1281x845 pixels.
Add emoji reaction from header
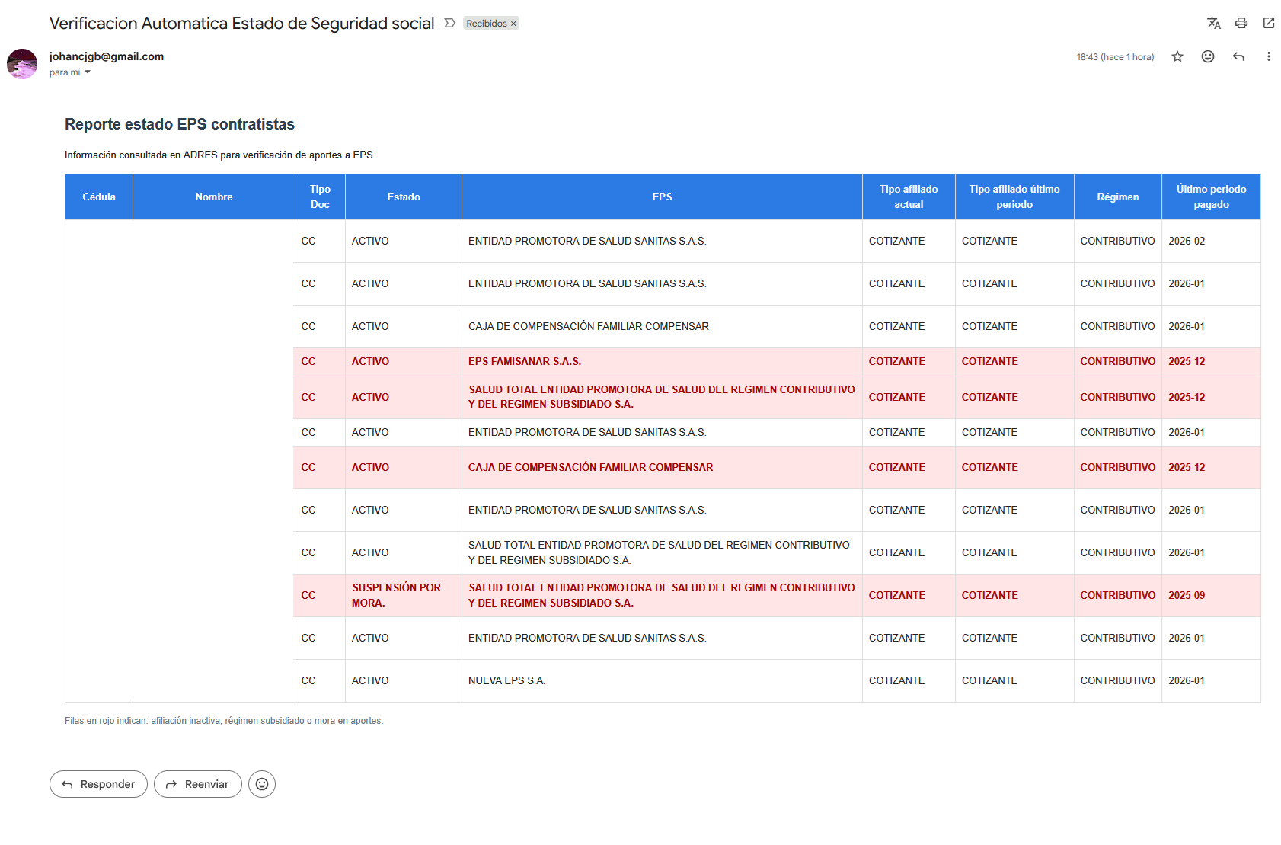pyautogui.click(x=1208, y=56)
